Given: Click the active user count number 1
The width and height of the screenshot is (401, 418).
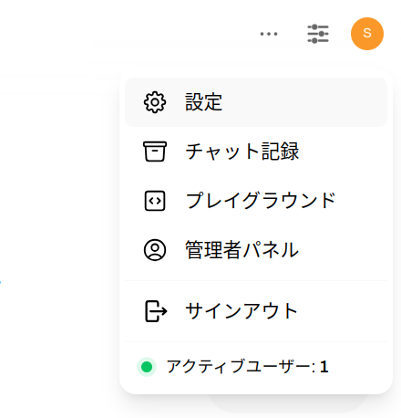Looking at the screenshot, I should 324,367.
